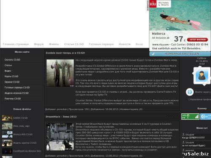Click the blue banner beside the green counter
This screenshot has width=211, height=158.
[x=206, y=116]
